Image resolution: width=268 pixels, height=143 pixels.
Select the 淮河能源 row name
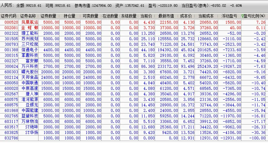pyautogui.click(x=30, y=99)
